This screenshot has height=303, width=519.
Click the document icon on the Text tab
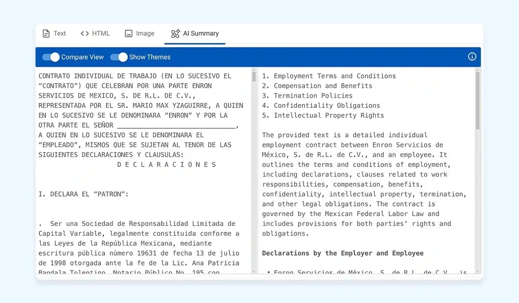[x=46, y=34]
